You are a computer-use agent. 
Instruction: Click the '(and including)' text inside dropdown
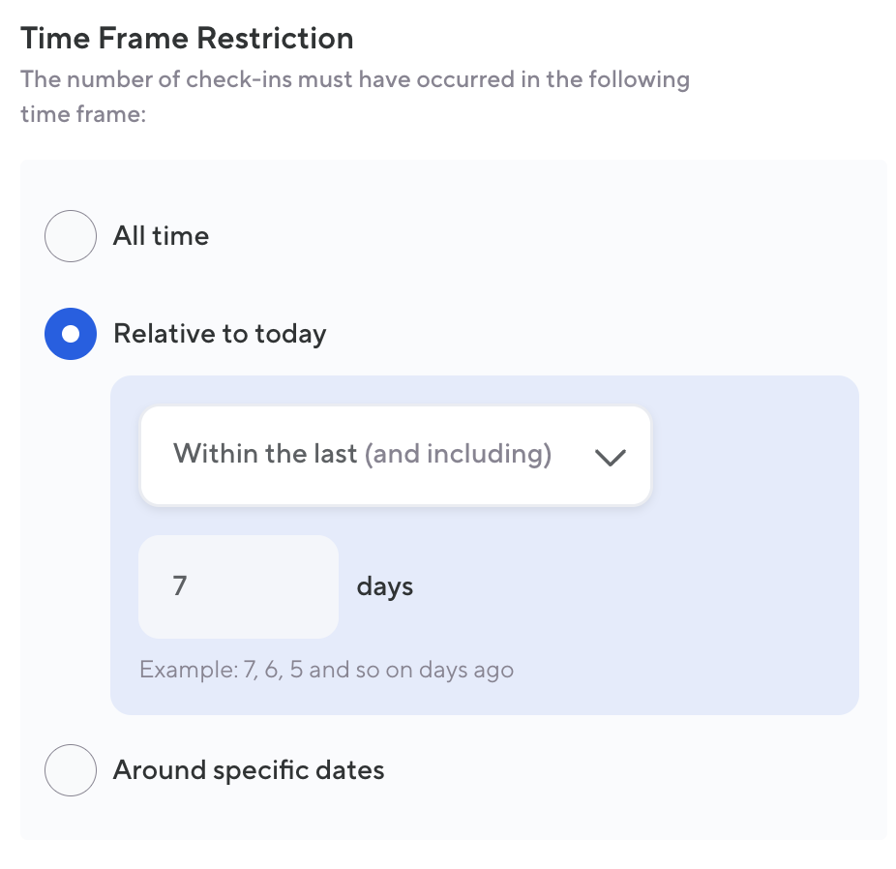point(458,454)
